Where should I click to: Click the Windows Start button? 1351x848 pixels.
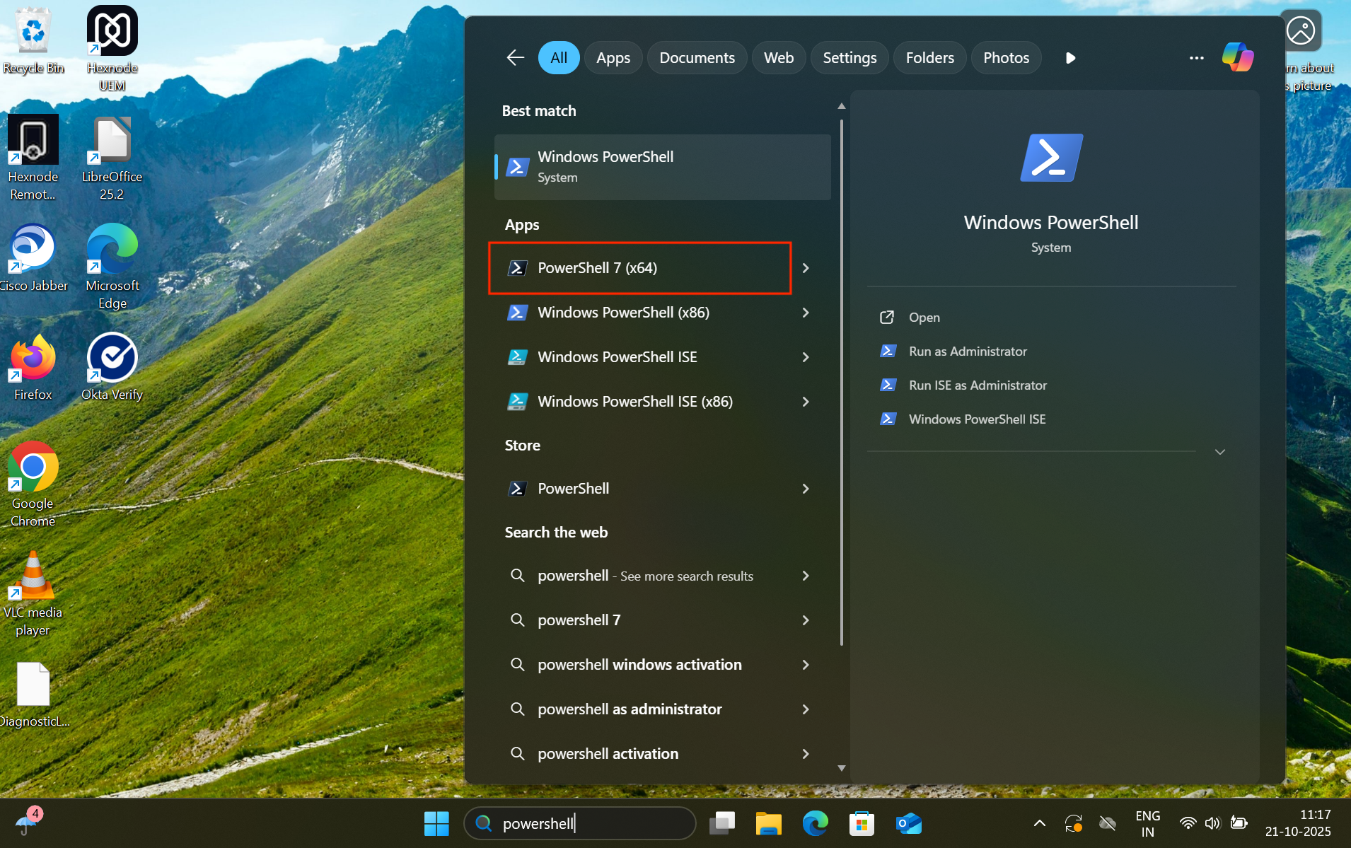click(x=436, y=823)
